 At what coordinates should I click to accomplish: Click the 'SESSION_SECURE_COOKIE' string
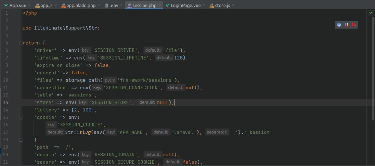(126, 162)
